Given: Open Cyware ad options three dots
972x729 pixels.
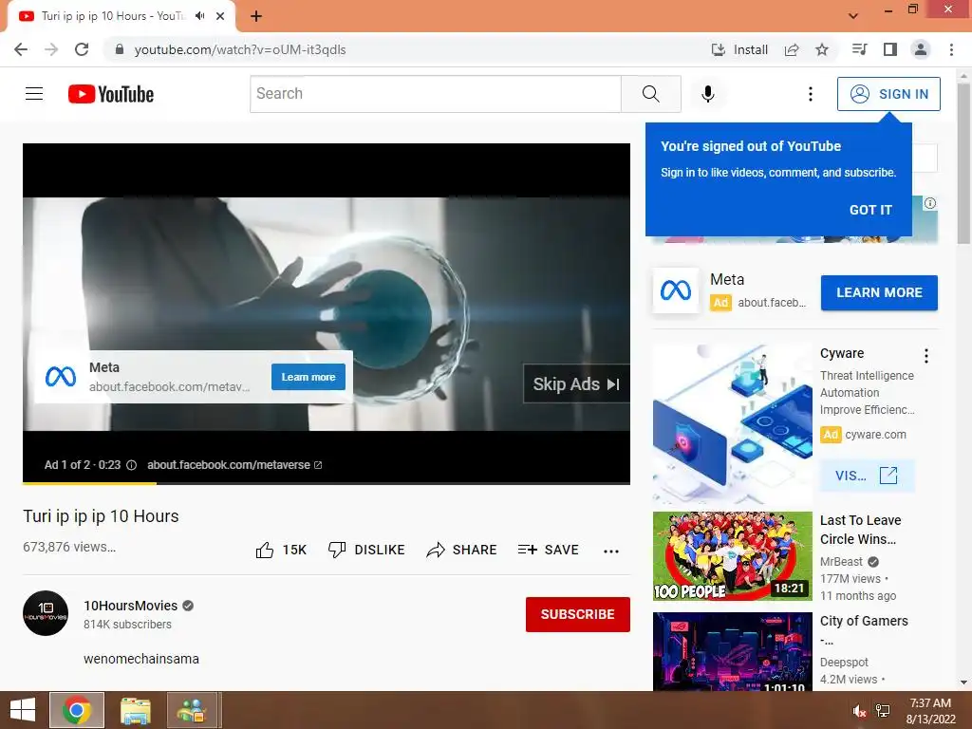Looking at the screenshot, I should point(926,355).
